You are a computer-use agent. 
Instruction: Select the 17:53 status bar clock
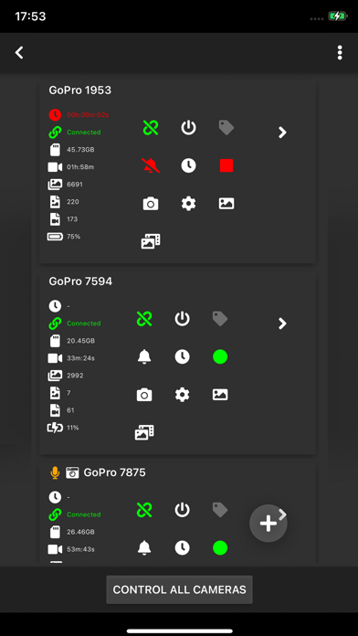click(30, 16)
